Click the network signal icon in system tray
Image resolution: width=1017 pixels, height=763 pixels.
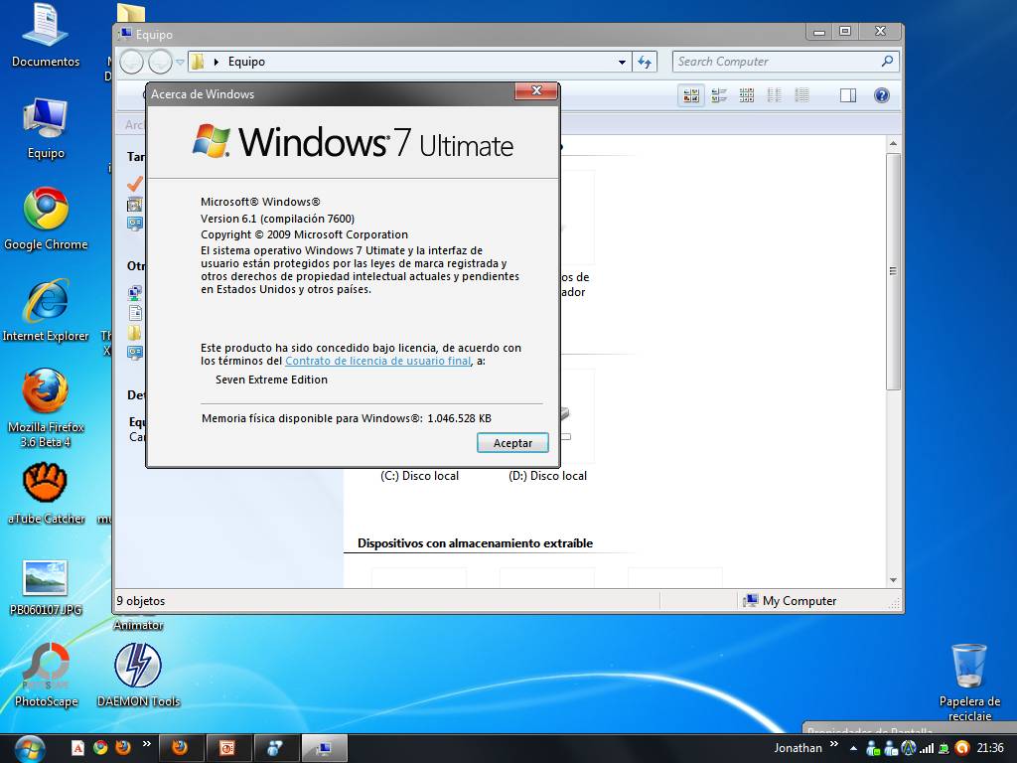(x=929, y=748)
